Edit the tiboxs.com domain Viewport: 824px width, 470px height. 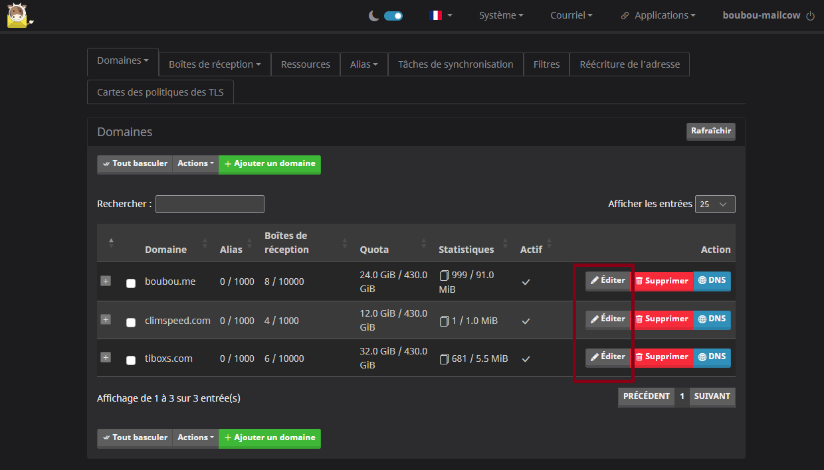click(x=608, y=357)
